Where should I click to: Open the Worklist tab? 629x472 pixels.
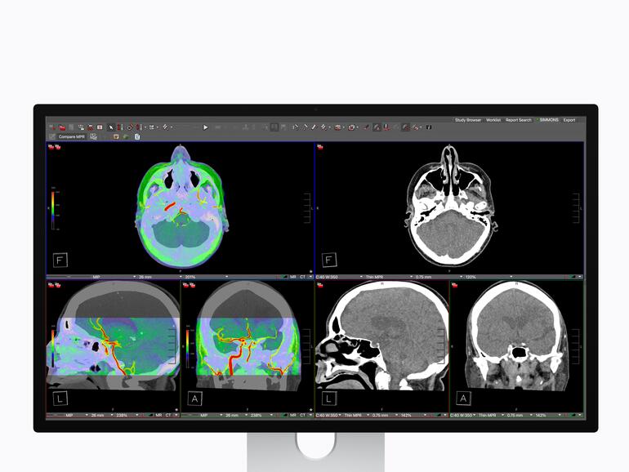coord(493,120)
